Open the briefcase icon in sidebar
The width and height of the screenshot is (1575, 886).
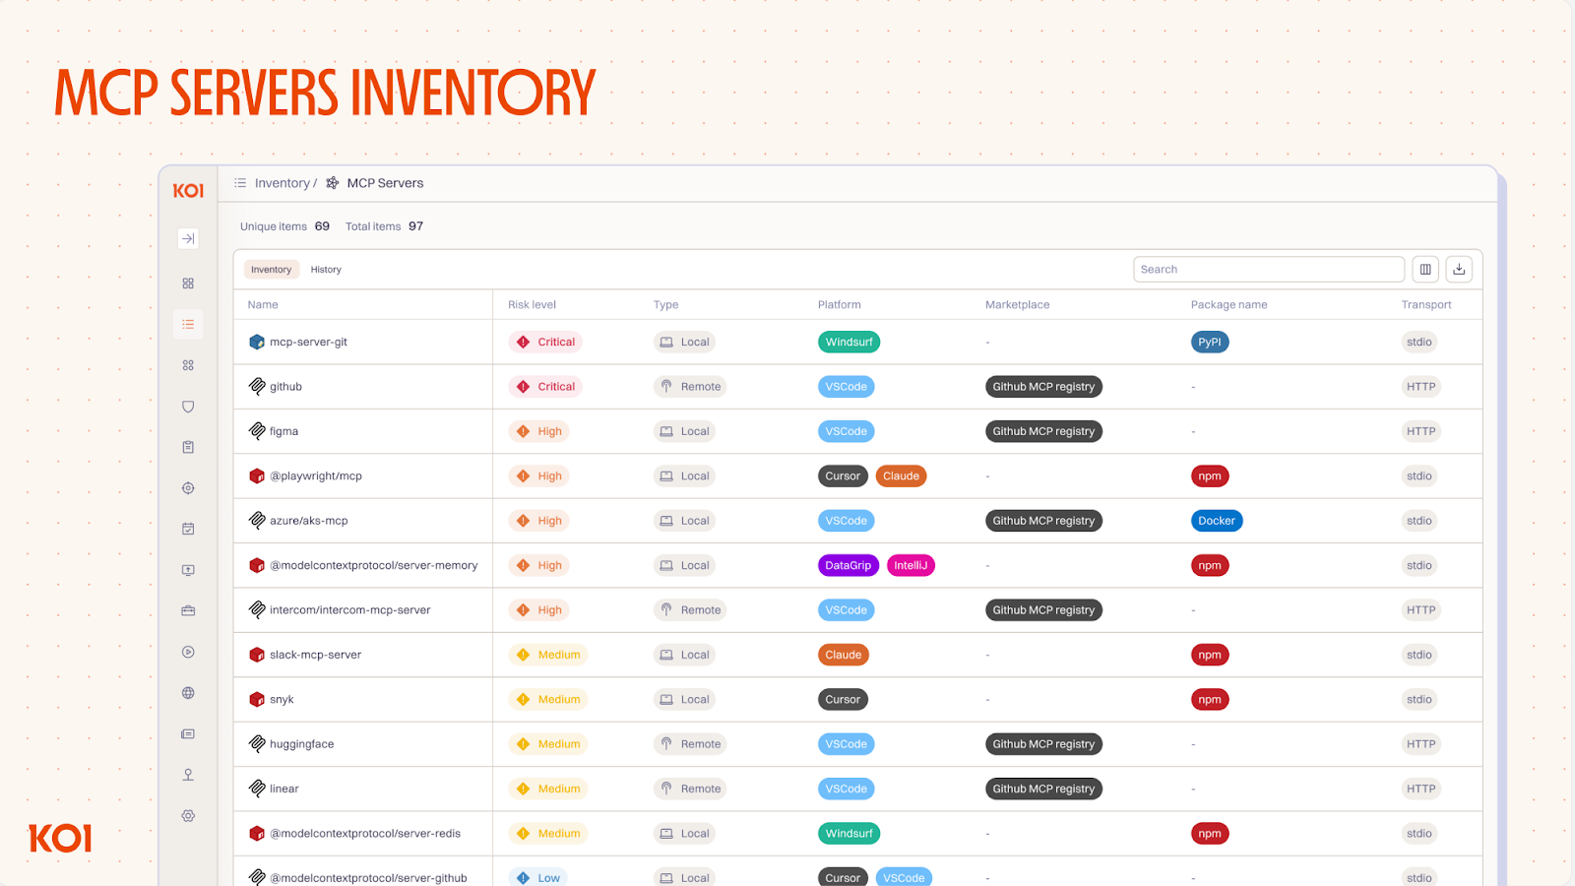(188, 611)
